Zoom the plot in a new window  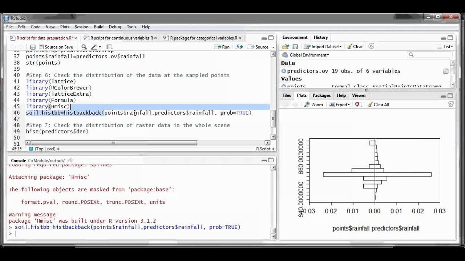314,104
